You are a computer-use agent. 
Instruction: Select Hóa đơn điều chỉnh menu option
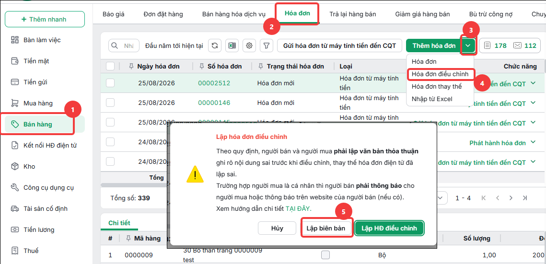point(440,74)
